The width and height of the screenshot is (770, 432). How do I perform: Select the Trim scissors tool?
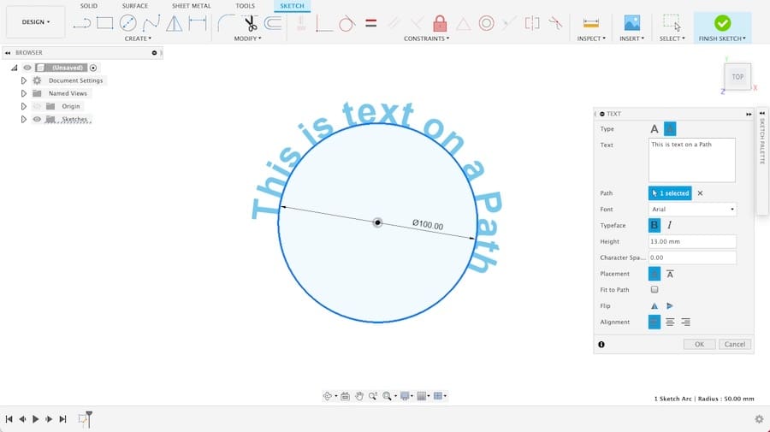(251, 23)
